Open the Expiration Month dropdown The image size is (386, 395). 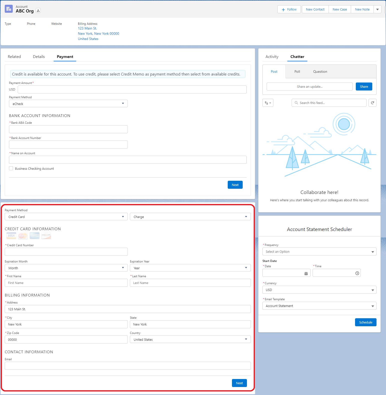pos(66,268)
